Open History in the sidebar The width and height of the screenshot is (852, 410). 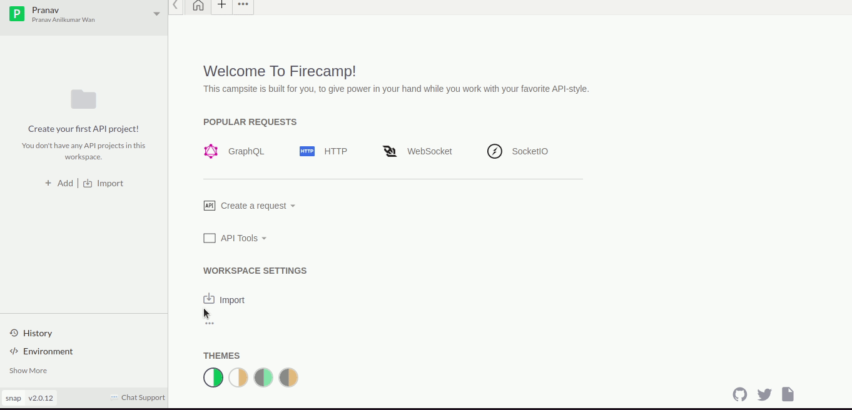(38, 333)
